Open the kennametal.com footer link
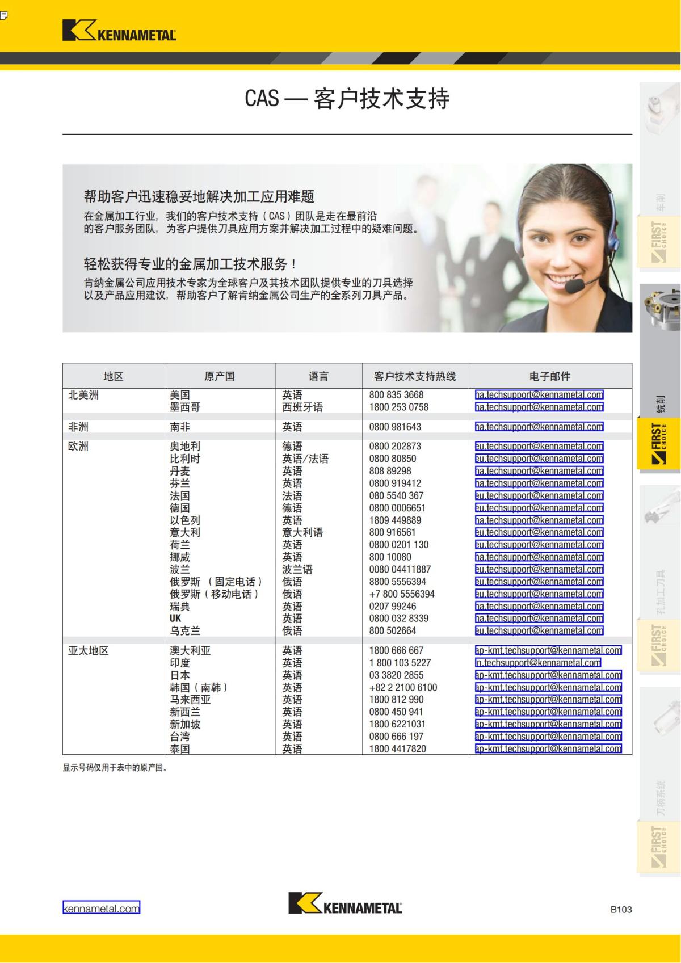Viewport: 681px width, 963px height. (x=101, y=908)
